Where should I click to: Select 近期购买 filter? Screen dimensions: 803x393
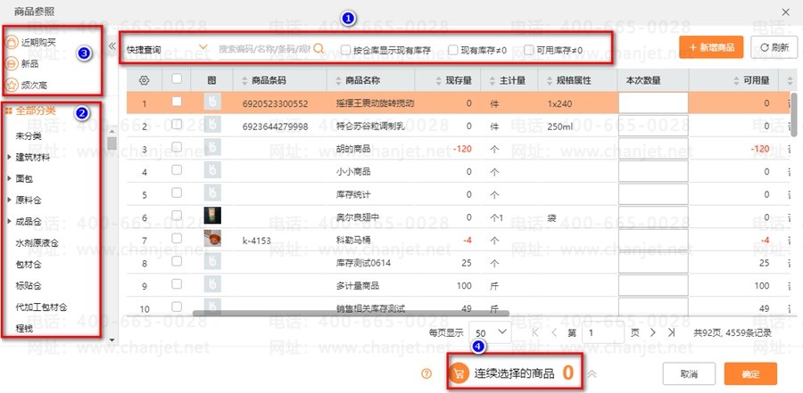click(37, 43)
